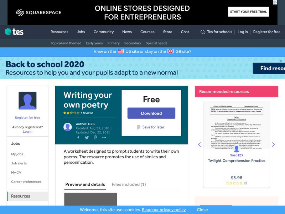The image size is (285, 214).
Task: Select Resources in sidebar
Action: [28, 196]
